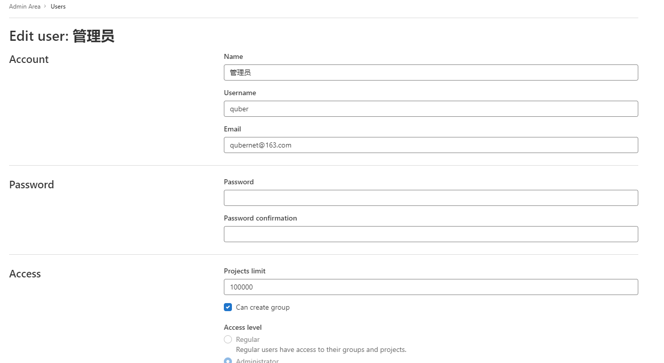This screenshot has width=664, height=363.
Task: Click the 'Email' field label
Action: click(x=232, y=129)
